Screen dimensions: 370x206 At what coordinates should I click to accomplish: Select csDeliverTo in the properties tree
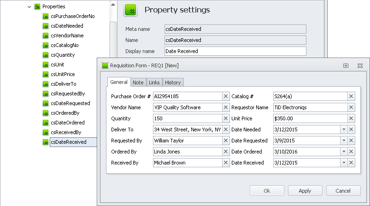63,84
